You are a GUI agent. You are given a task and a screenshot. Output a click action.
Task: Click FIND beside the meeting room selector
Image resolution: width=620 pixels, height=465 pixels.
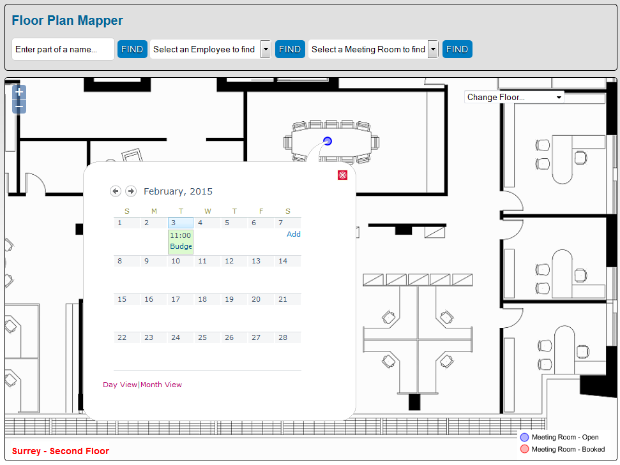457,49
